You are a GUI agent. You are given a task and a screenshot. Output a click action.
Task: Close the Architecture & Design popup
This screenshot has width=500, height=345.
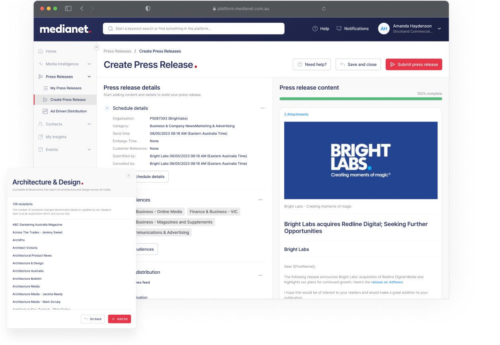(x=129, y=176)
